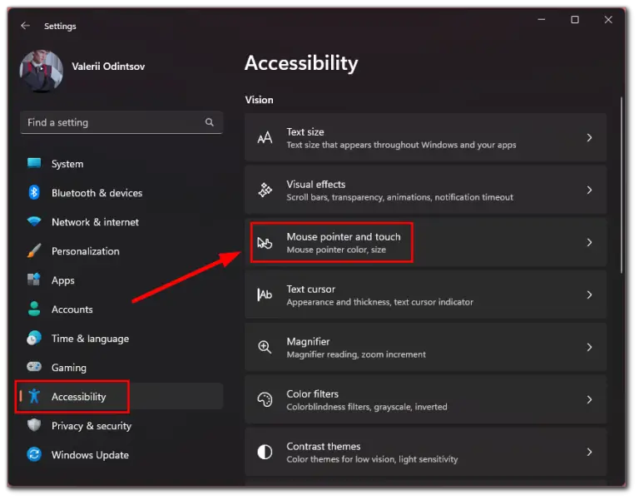Image resolution: width=639 pixels, height=500 pixels.
Task: Select Accessibility in the sidebar
Action: [121, 397]
